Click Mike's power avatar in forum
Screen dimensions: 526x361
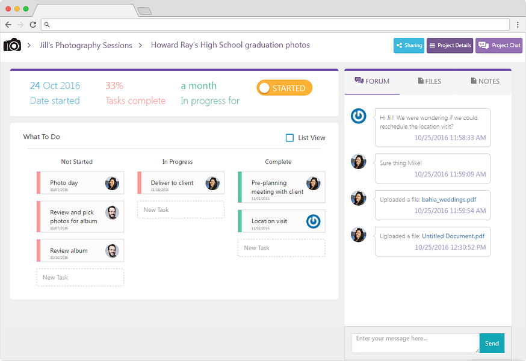click(x=359, y=116)
